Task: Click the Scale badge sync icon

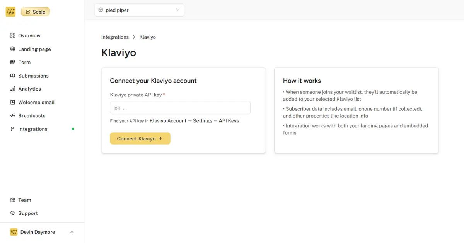Action: point(28,12)
